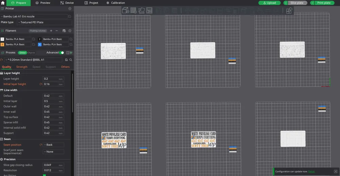Image resolution: width=340 pixels, height=176 pixels.
Task: Add a new filament slot
Action: point(51,31)
